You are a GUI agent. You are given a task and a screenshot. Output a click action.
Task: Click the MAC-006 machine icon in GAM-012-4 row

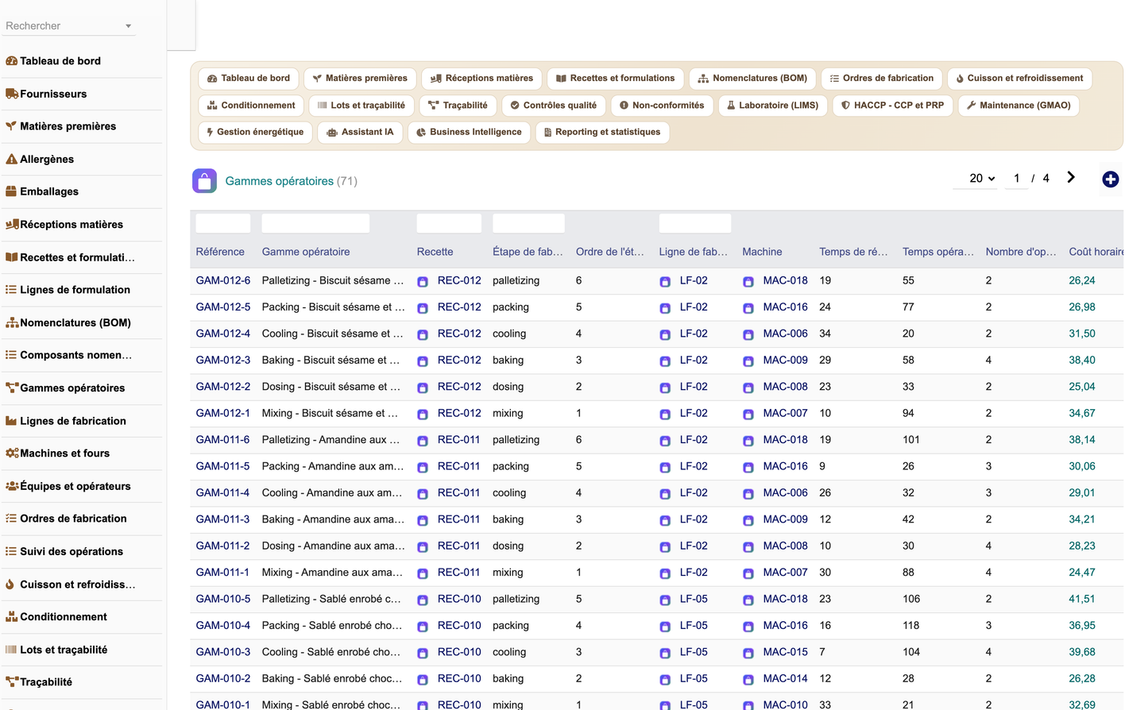coord(748,334)
